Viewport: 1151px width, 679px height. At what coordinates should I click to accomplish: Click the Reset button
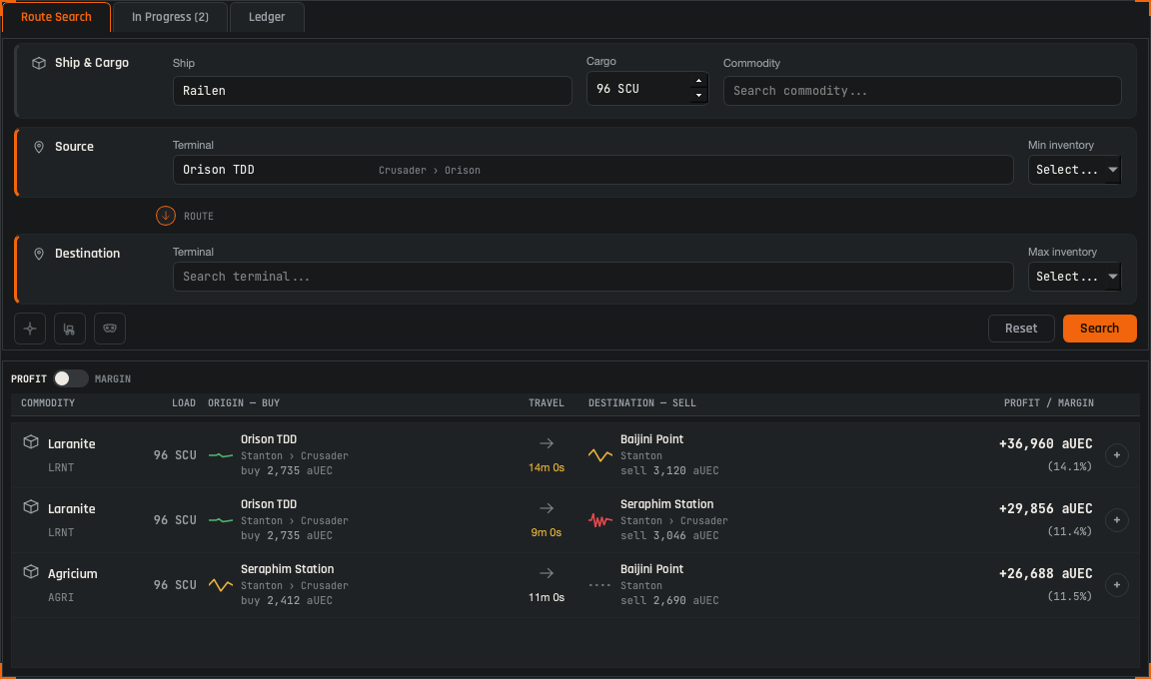[1021, 329]
